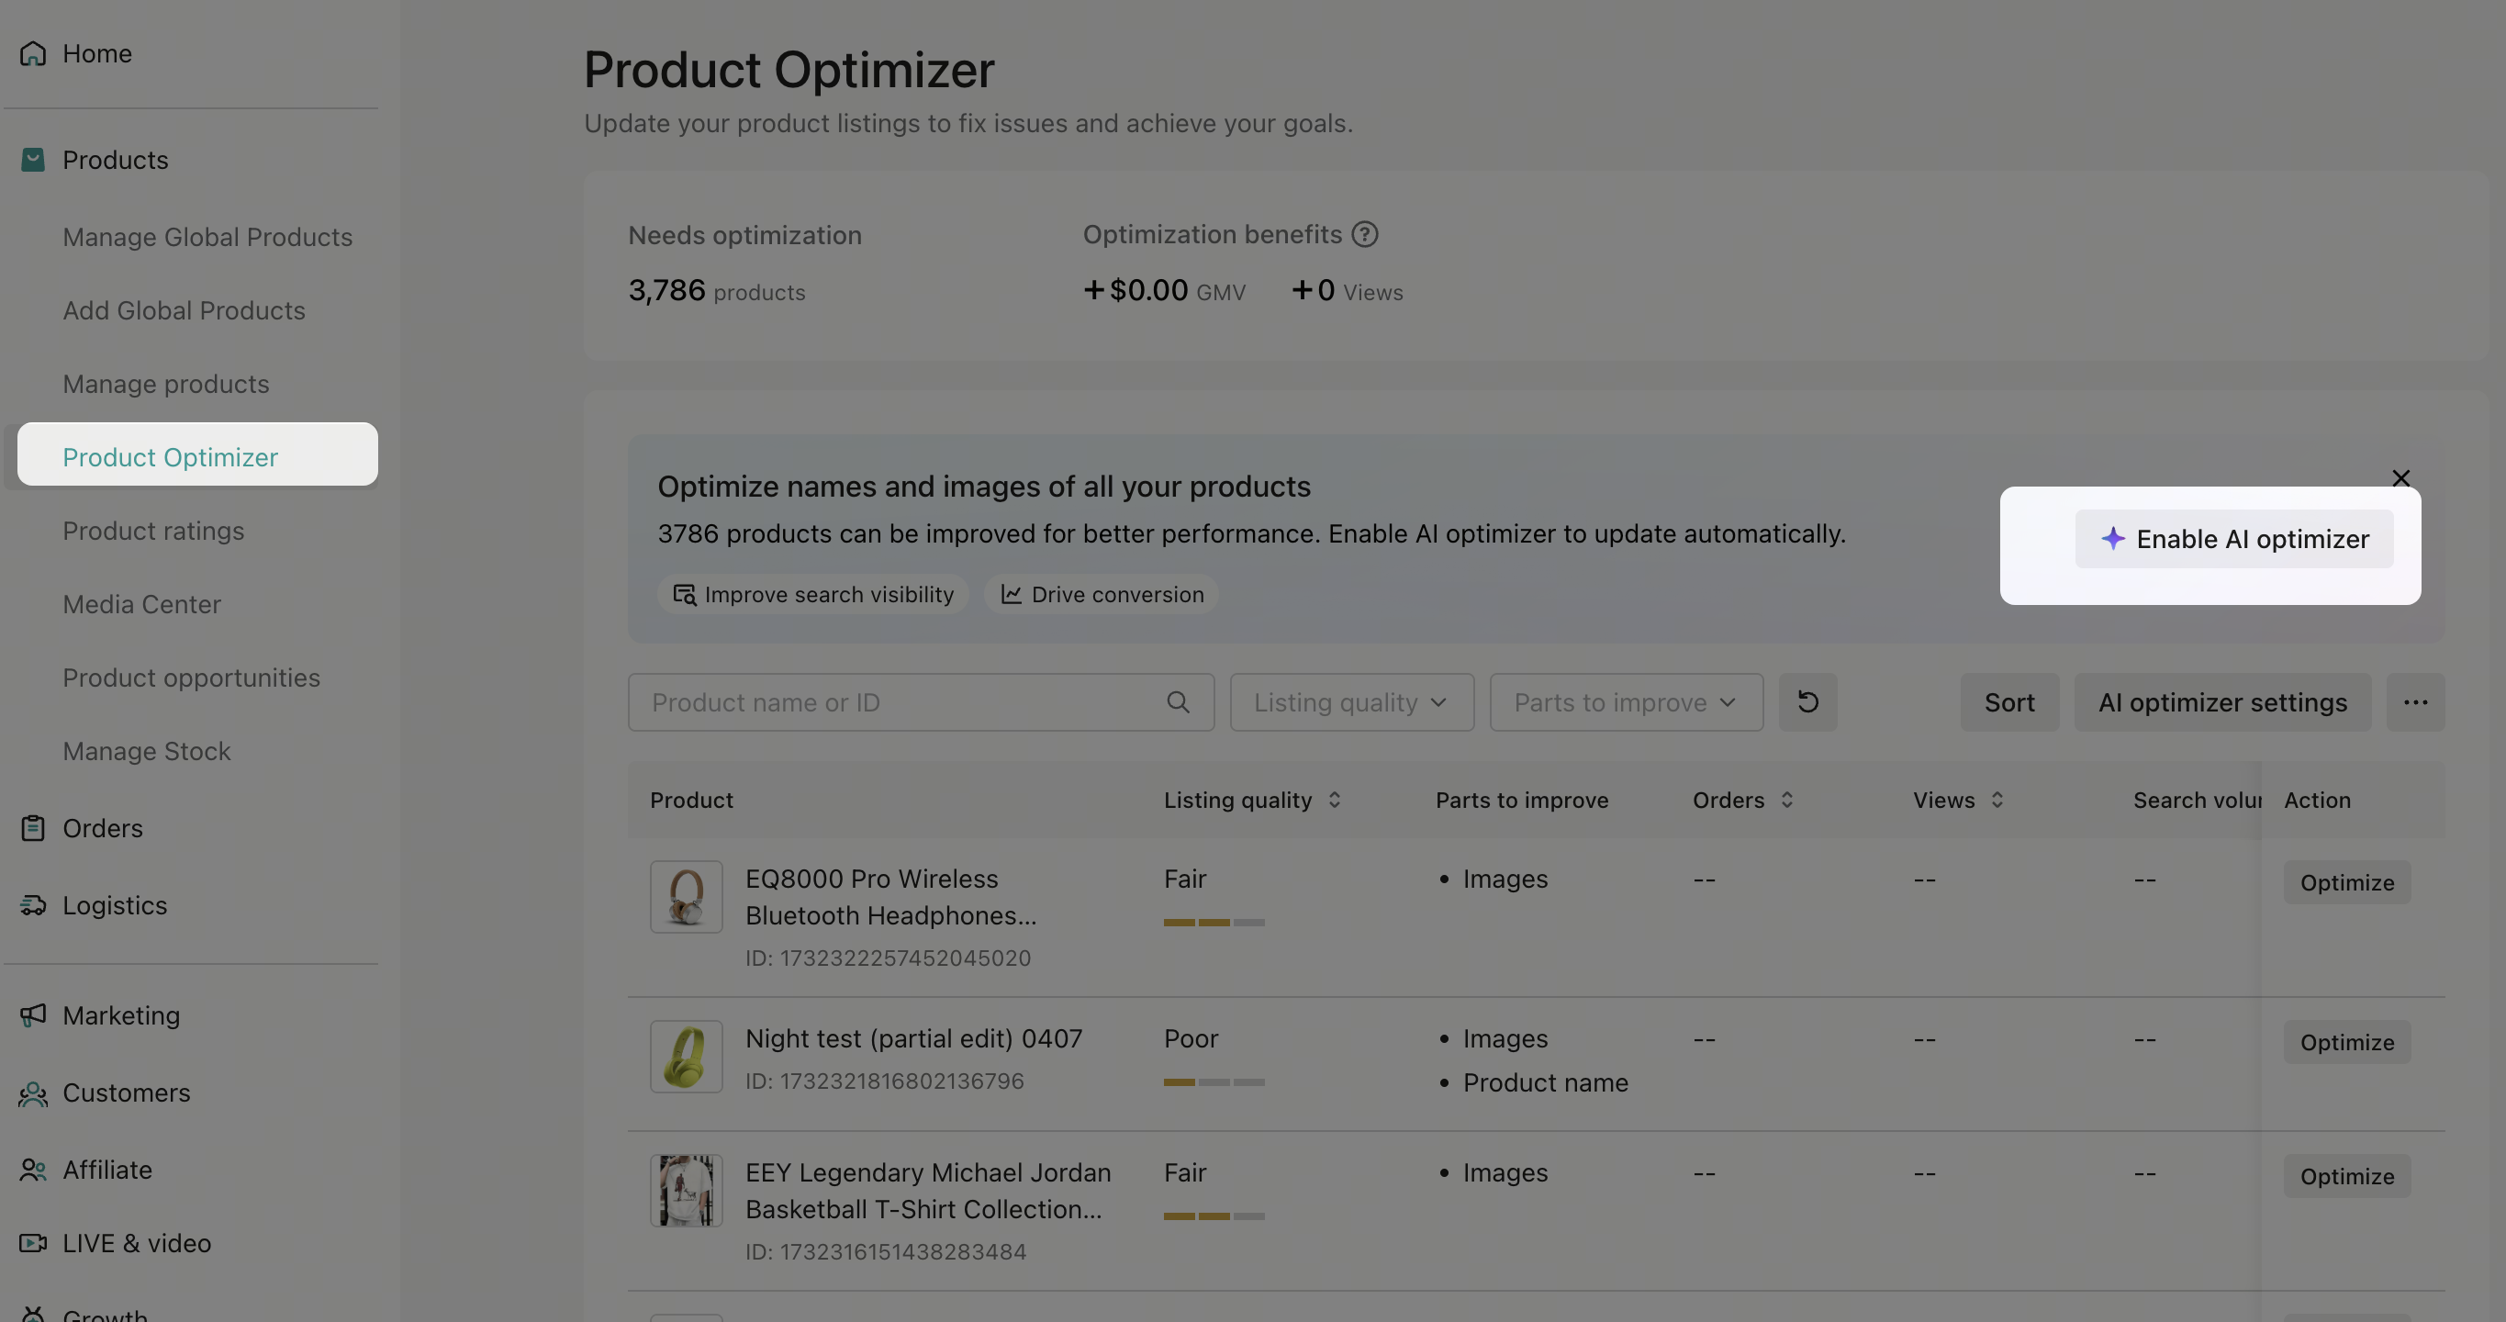
Task: Expand the Parts to improve dropdown
Action: pos(1625,702)
